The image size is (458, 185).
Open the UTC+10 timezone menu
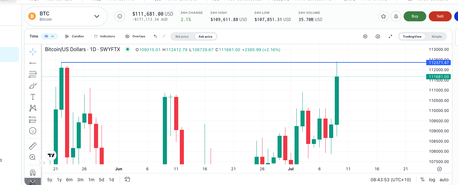391,180
